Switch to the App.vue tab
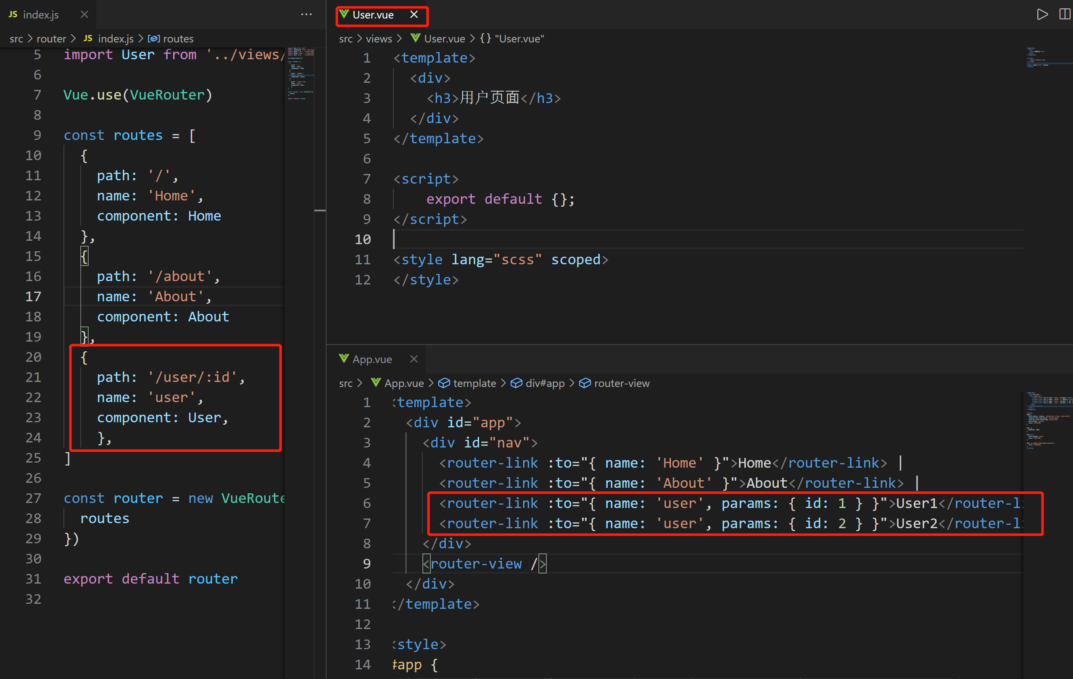Viewport: 1073px width, 679px height. [372, 359]
